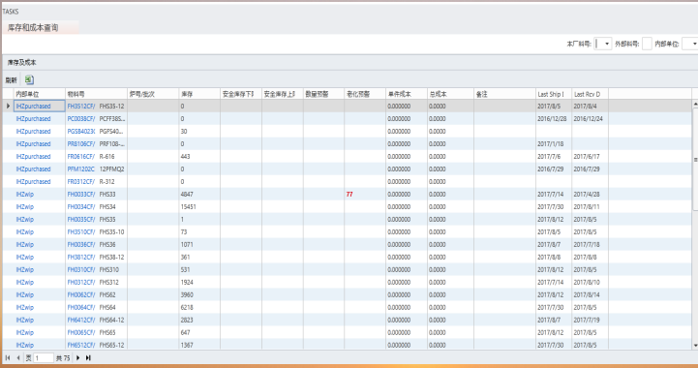Open the PFM1202C material link

[81, 169]
